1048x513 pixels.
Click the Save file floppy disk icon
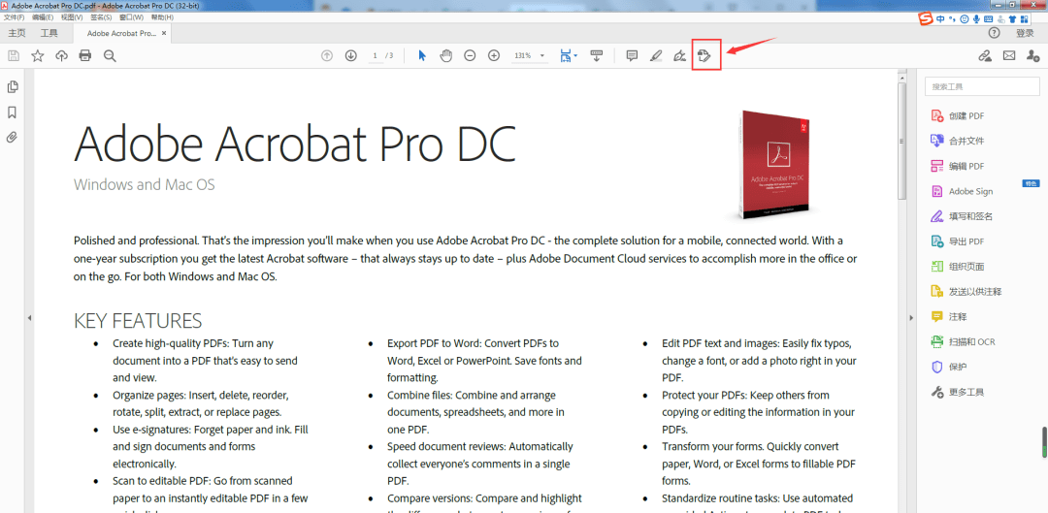14,56
